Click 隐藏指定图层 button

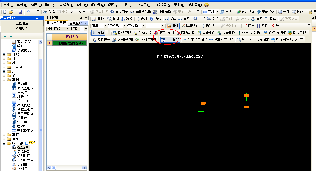coord(221,40)
